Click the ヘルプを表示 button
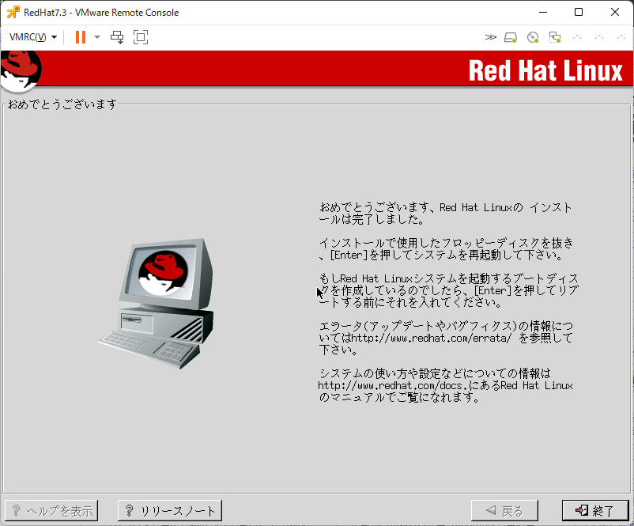 pos(51,511)
